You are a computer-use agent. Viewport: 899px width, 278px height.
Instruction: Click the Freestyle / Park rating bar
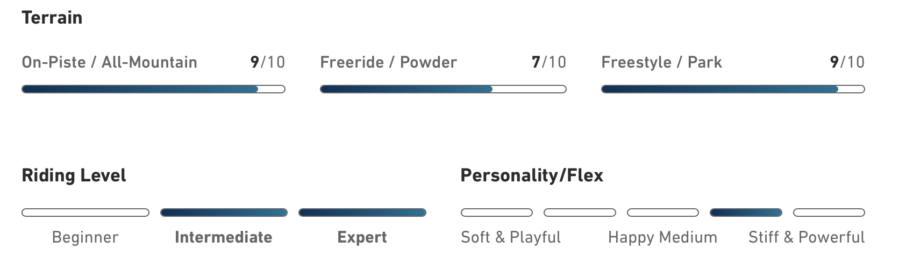point(733,89)
